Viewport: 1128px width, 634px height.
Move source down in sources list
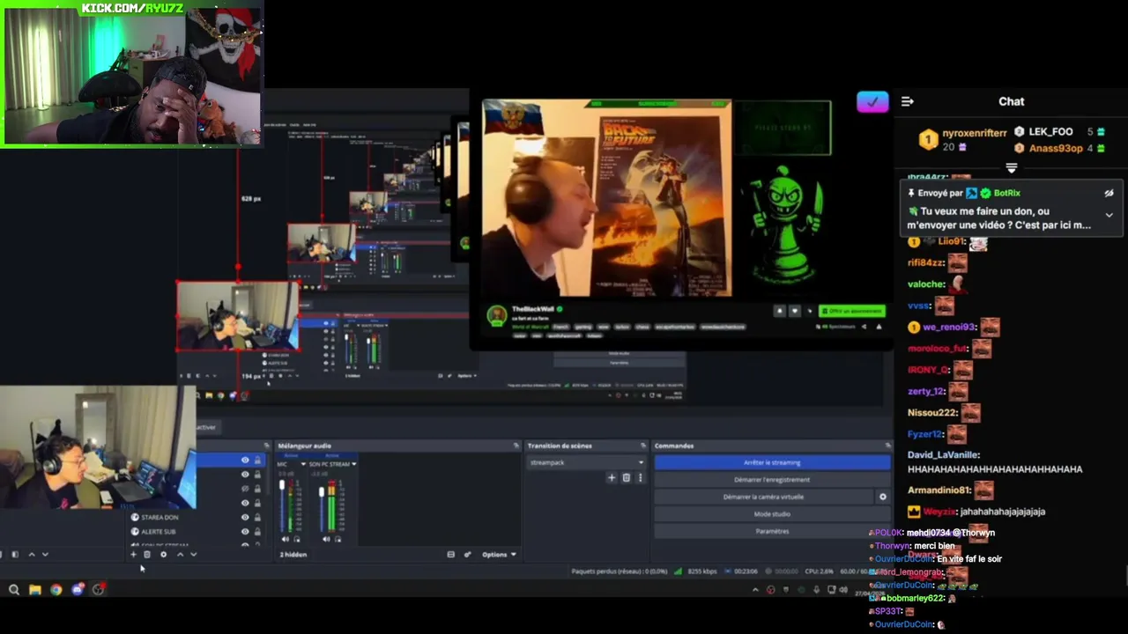pyautogui.click(x=193, y=555)
